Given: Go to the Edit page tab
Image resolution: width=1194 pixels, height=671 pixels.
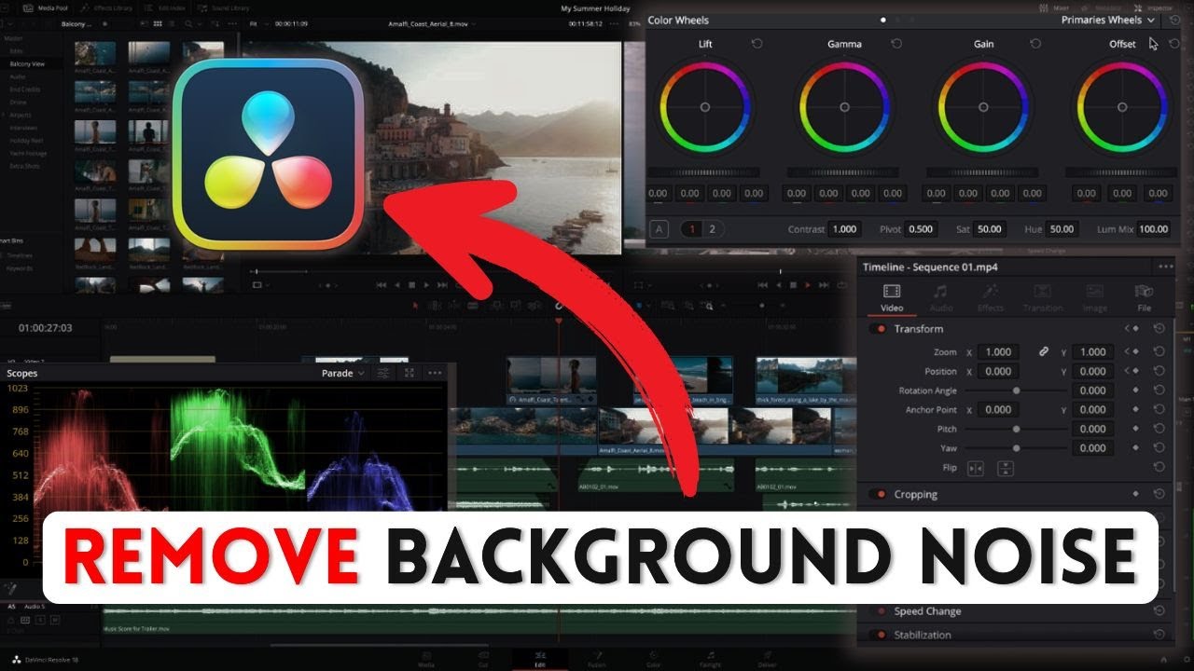Looking at the screenshot, I should point(540,659).
